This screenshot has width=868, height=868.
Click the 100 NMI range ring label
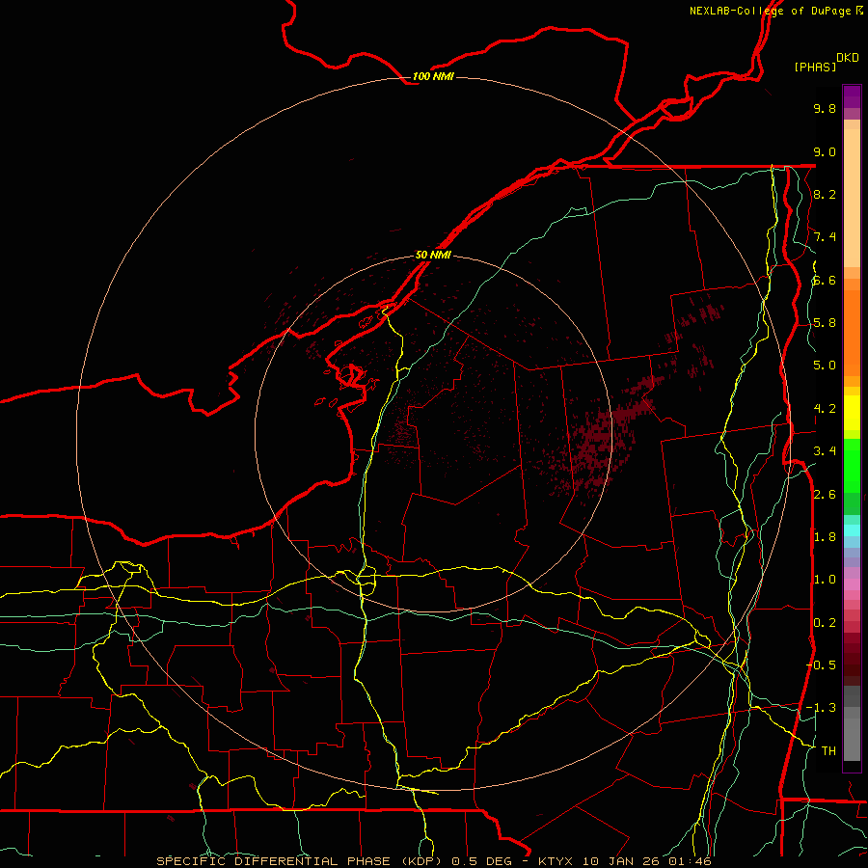pyautogui.click(x=433, y=76)
